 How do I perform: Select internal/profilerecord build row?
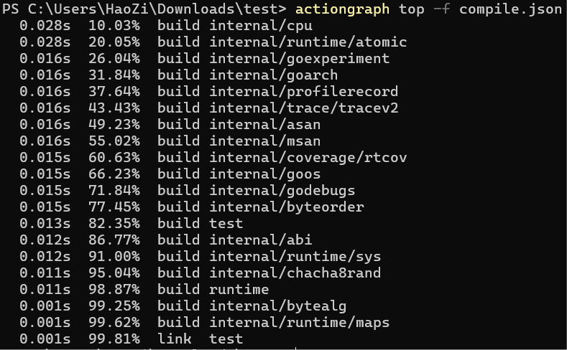pyautogui.click(x=208, y=92)
